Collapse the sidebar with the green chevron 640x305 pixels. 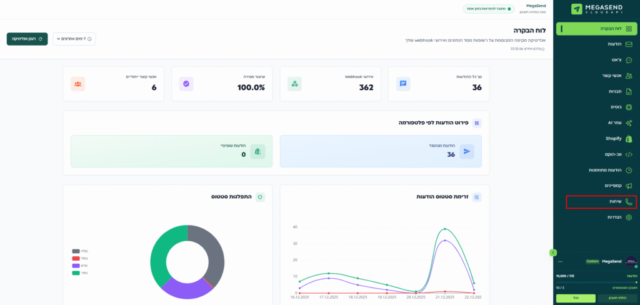pyautogui.click(x=552, y=252)
